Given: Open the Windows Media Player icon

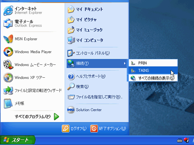Looking at the screenshot, I should [8, 52].
